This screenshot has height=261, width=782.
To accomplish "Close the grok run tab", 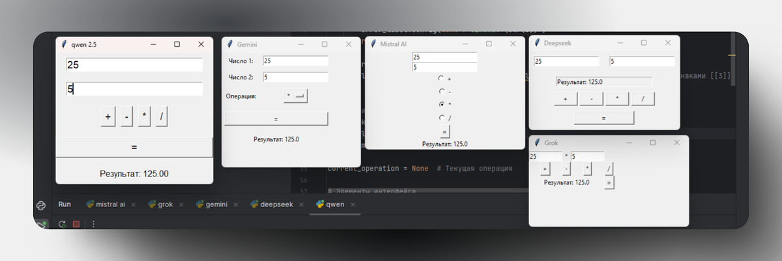I will pyautogui.click(x=182, y=204).
